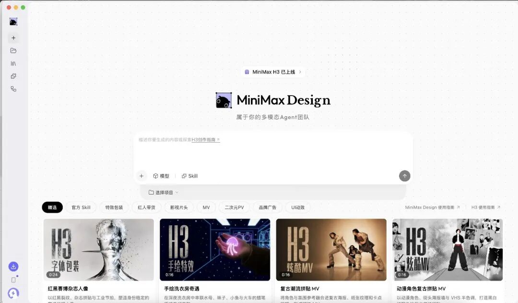518x303 pixels.
Task: Click the purple download icon in sidebar
Action: click(13, 267)
